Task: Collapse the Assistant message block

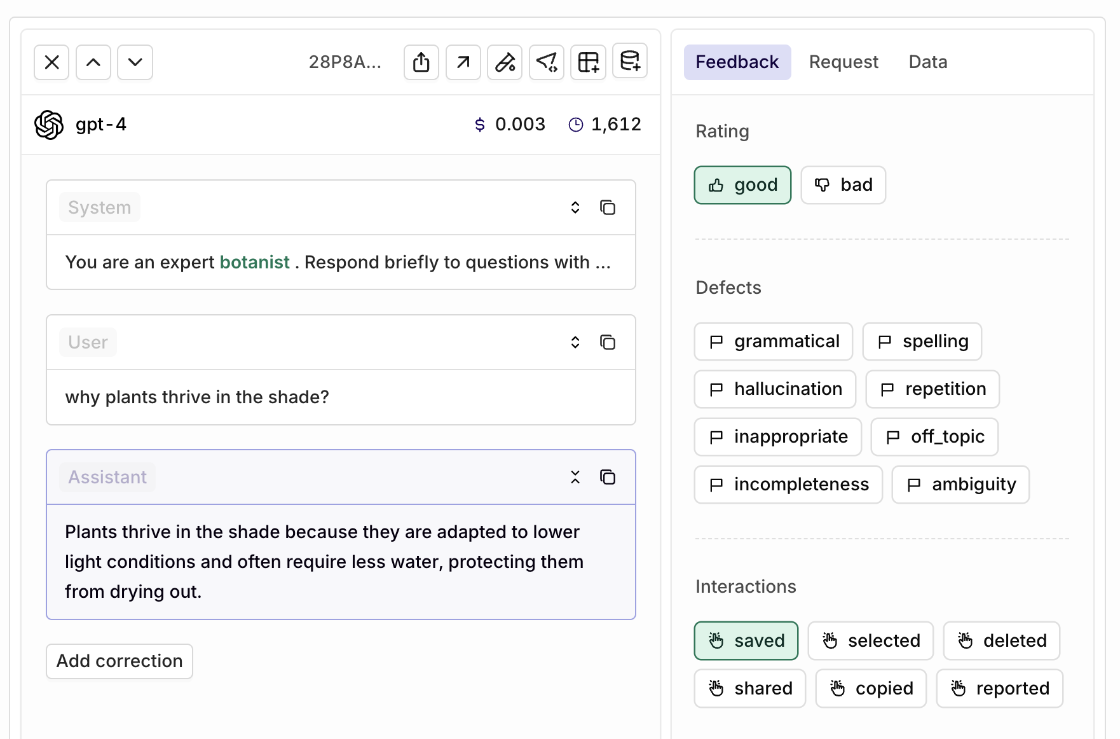Action: [x=575, y=477]
